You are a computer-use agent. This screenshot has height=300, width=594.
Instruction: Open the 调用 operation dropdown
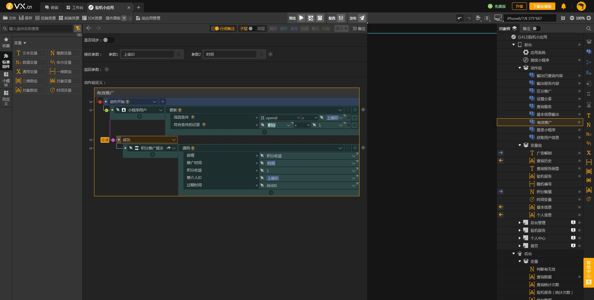coord(340,148)
